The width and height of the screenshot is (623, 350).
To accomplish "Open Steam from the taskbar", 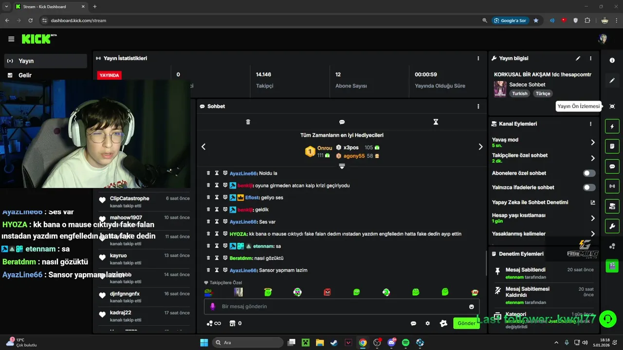I will click(x=334, y=343).
